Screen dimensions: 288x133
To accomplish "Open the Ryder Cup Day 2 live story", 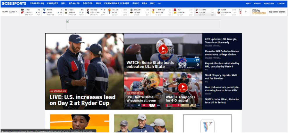I will pyautogui.click(x=82, y=100).
